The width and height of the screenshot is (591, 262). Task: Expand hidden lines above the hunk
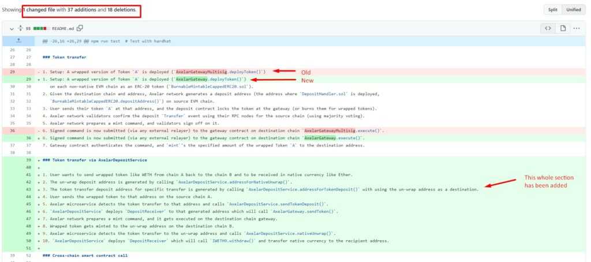[18, 40]
